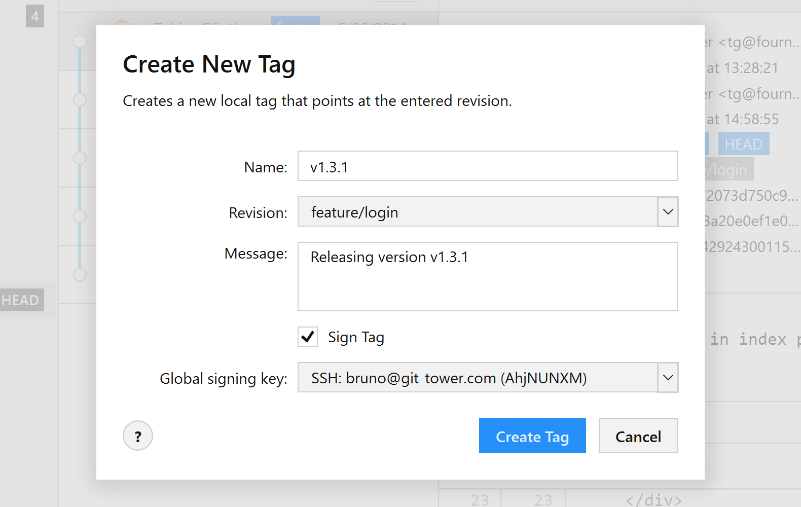Select the second commit node in graph
Viewport: 801px width, 507px height.
pyautogui.click(x=80, y=99)
